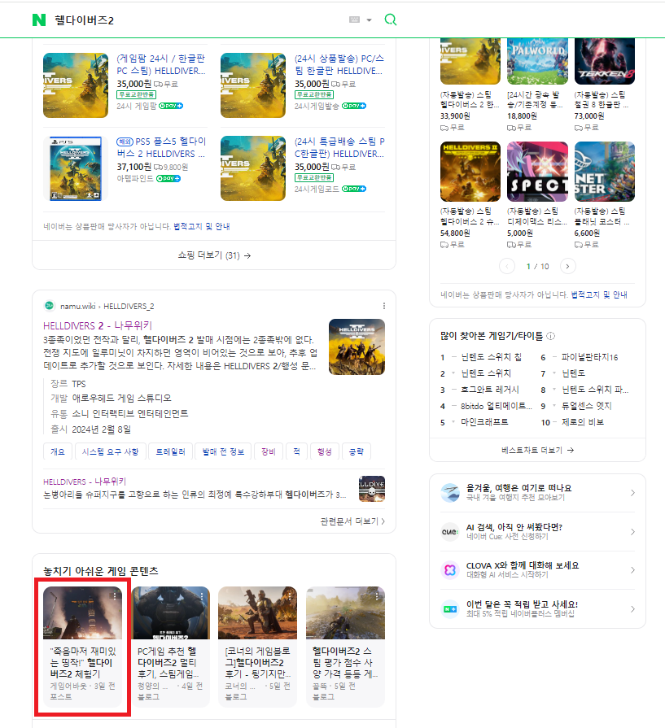Screen dimensions: 665x728
Task: Open the three-dot menu on 코너의 게임블로그 card
Action: (x=290, y=595)
